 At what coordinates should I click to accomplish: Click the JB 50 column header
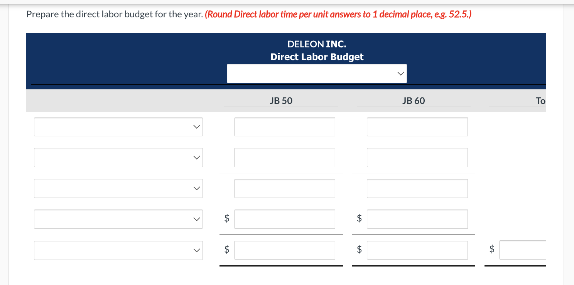click(281, 101)
